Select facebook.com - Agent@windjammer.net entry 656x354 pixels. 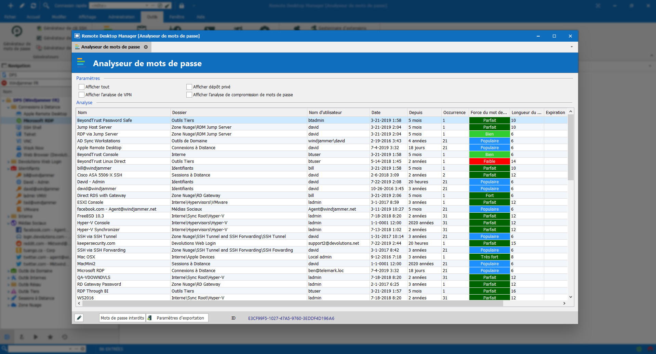coord(322,209)
